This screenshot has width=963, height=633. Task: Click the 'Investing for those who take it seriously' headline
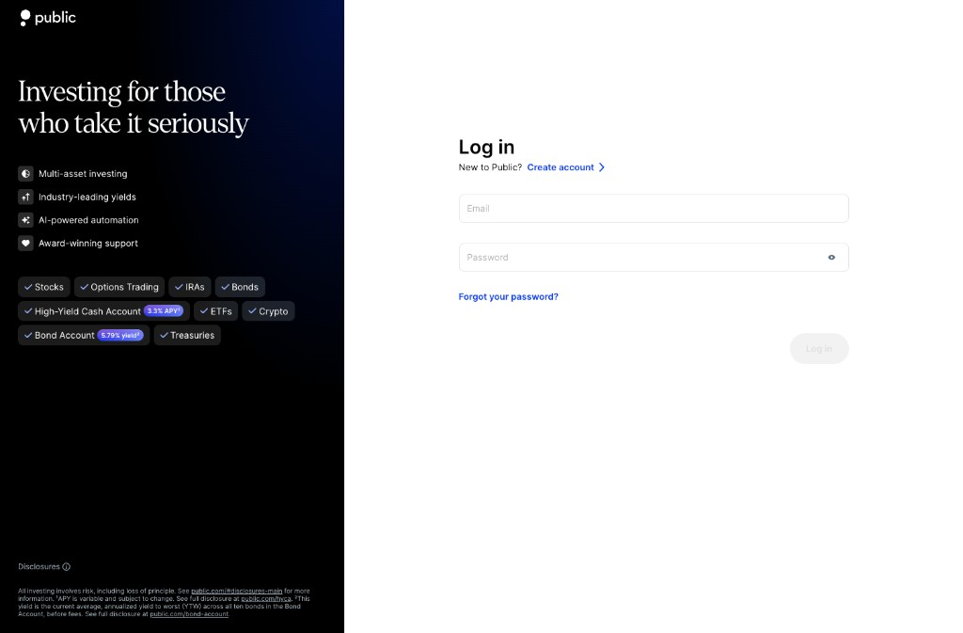pos(134,107)
